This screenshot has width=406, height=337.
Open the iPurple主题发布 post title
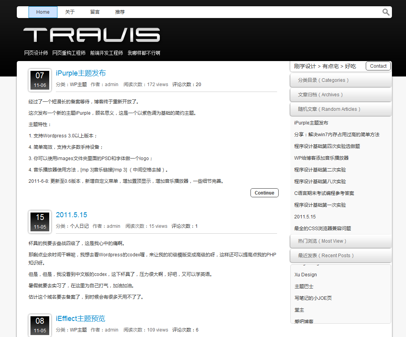(81, 73)
